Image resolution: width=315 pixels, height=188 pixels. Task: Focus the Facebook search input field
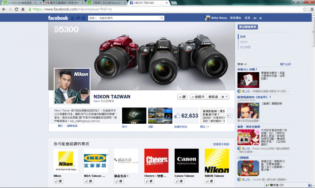click(124, 18)
